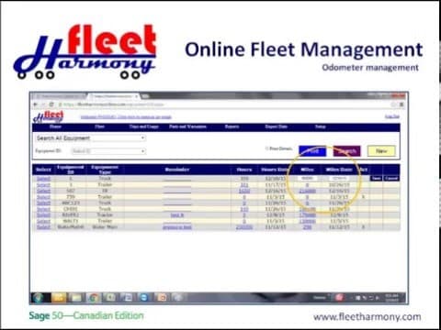Click Select for the Water Main row
This screenshot has width=441, height=330.
pos(43,227)
